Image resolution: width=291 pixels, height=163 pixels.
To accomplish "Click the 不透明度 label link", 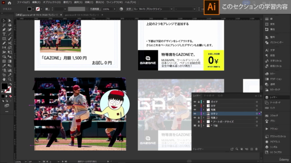I will pos(95,9).
